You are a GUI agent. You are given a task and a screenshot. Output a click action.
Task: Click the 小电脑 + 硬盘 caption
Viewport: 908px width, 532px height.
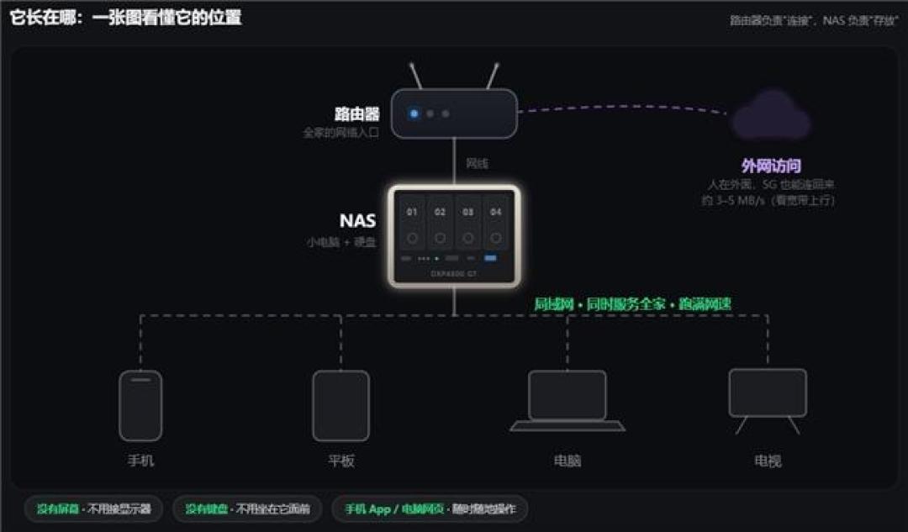(x=341, y=242)
